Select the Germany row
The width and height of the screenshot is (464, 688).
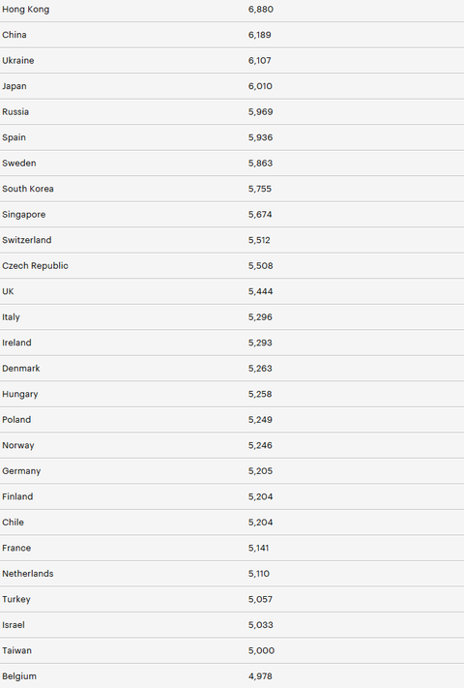click(232, 471)
